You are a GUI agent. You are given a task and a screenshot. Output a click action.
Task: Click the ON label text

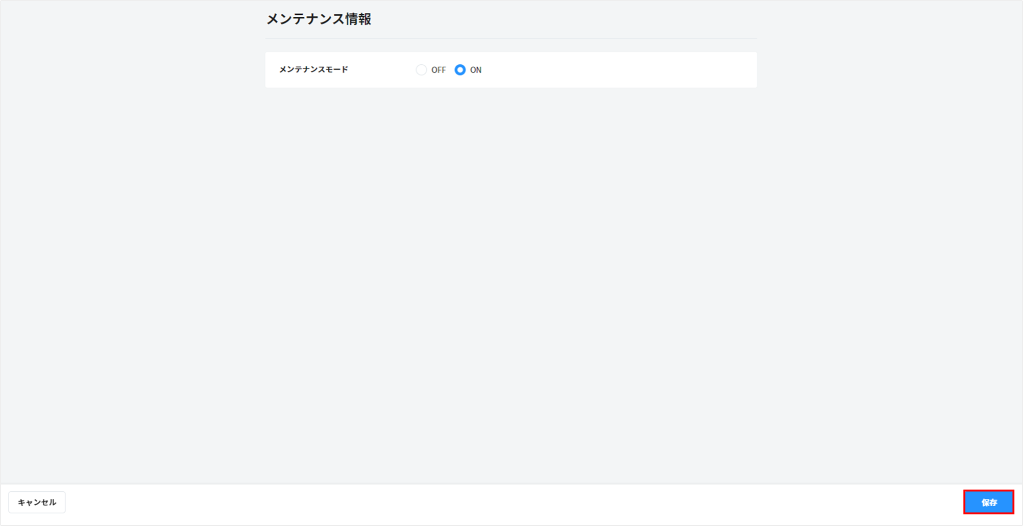tap(476, 70)
